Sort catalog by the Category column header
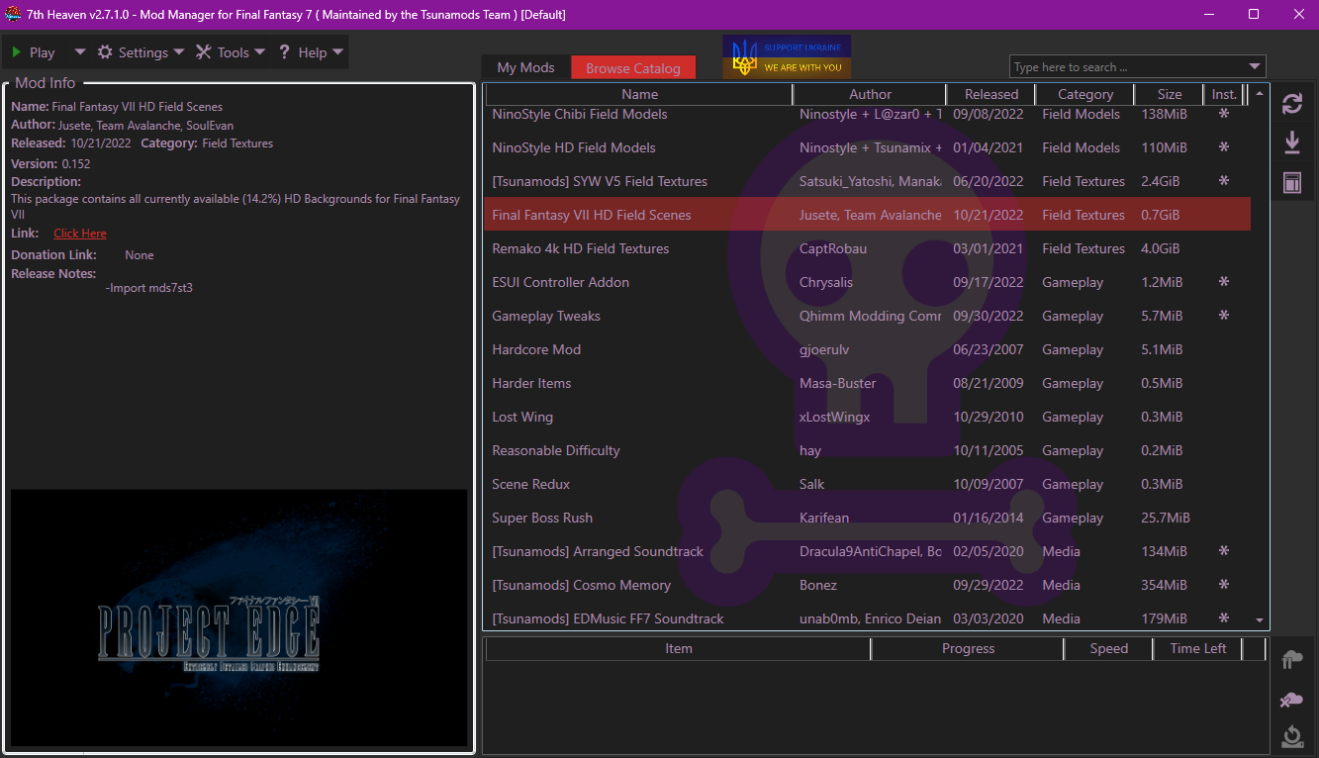This screenshot has width=1319, height=758. (1085, 94)
